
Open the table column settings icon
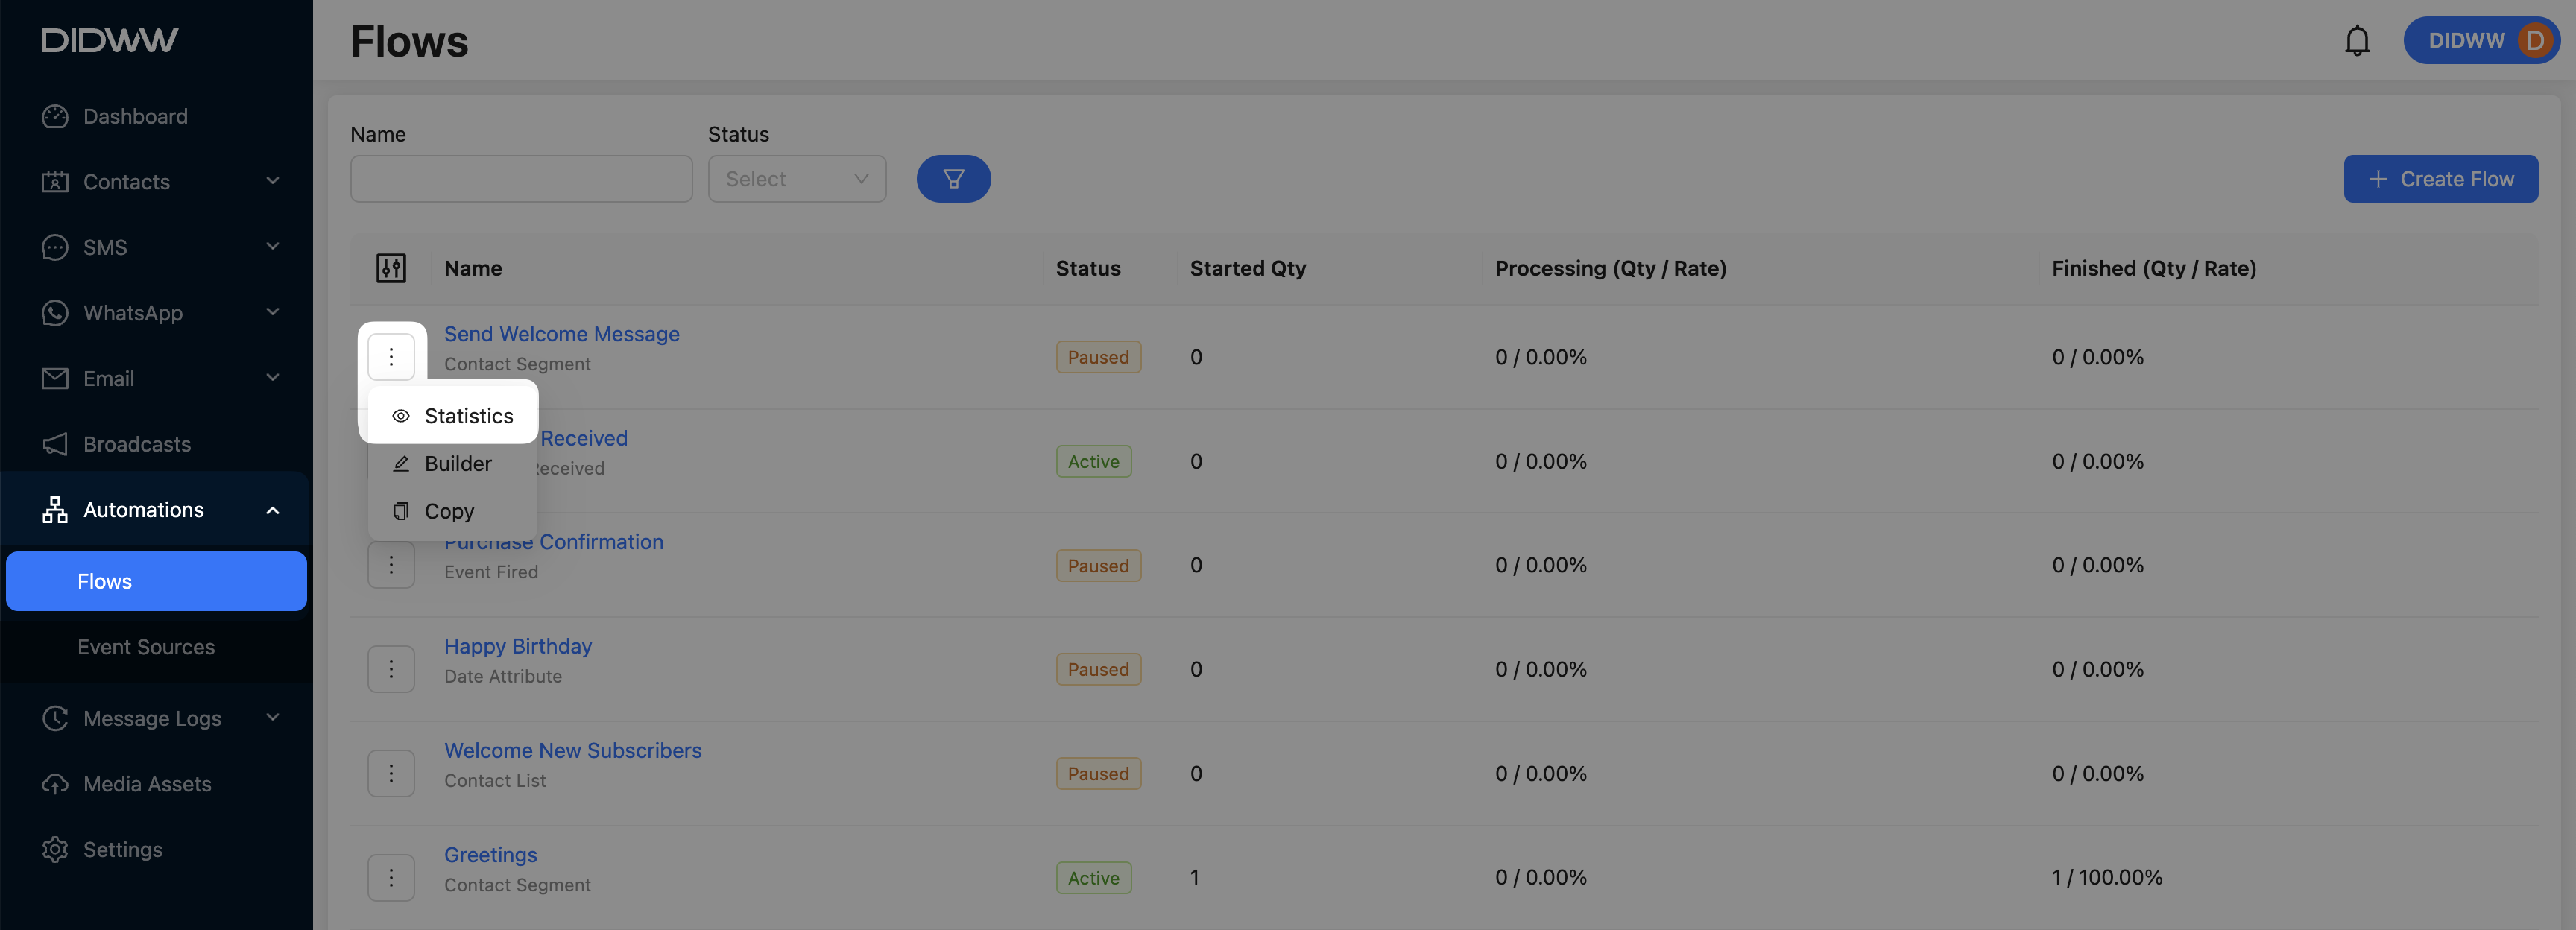[x=391, y=268]
